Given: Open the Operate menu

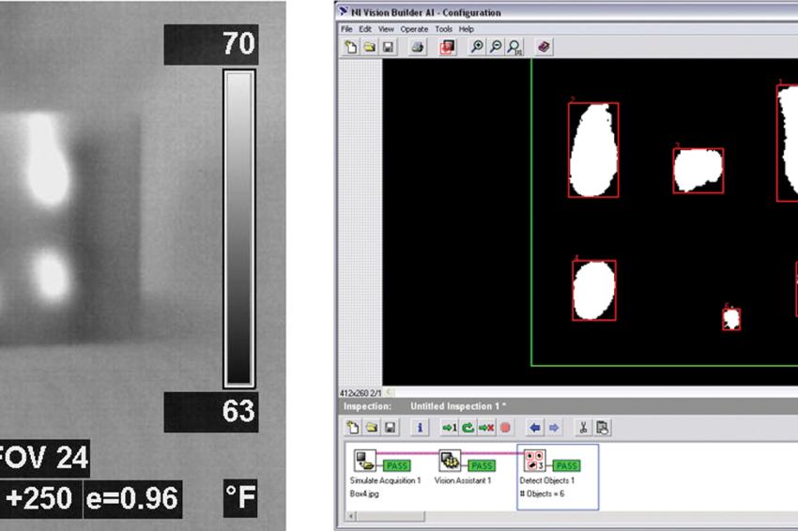Looking at the screenshot, I should click(414, 29).
